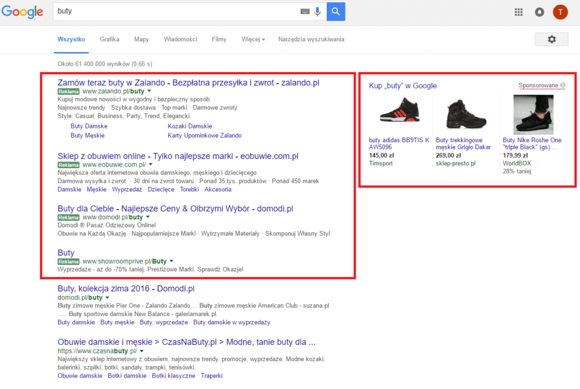Image resolution: width=580 pixels, height=389 pixels.
Task: Open Google notifications bell
Action: coord(539,12)
